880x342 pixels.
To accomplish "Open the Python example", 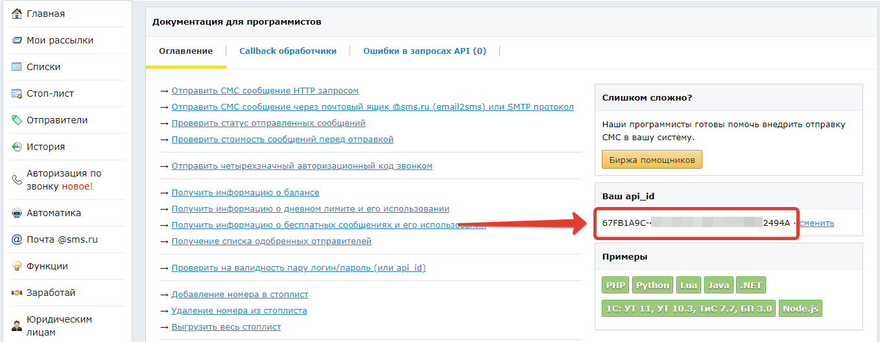I will (x=652, y=286).
